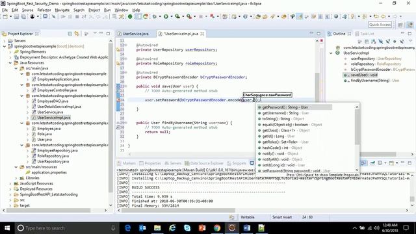Toggle the highlighted block selection toolbar icon

138,16
